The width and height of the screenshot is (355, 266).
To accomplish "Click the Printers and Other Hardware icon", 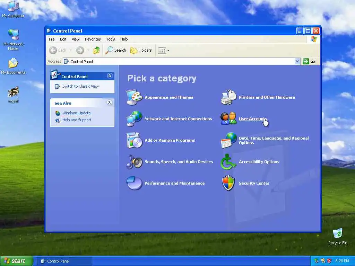I will pyautogui.click(x=228, y=97).
